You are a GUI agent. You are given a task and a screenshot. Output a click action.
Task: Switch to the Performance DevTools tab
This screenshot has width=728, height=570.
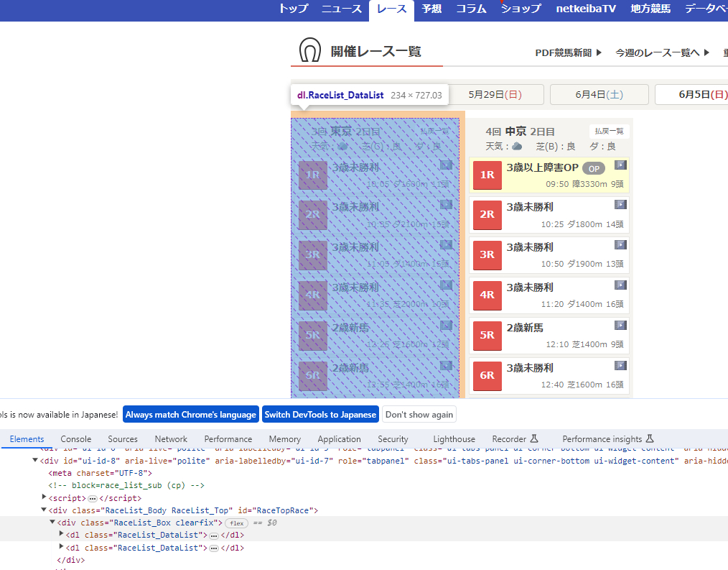228,439
